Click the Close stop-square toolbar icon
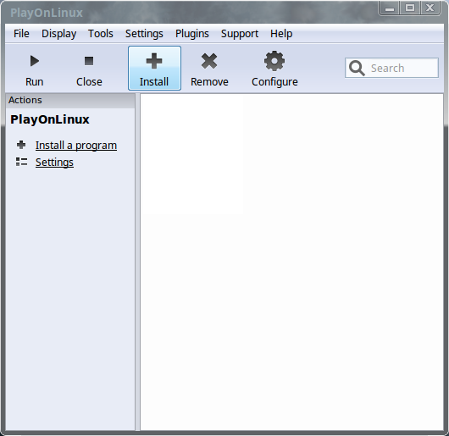The height and width of the screenshot is (436, 449). click(x=89, y=61)
